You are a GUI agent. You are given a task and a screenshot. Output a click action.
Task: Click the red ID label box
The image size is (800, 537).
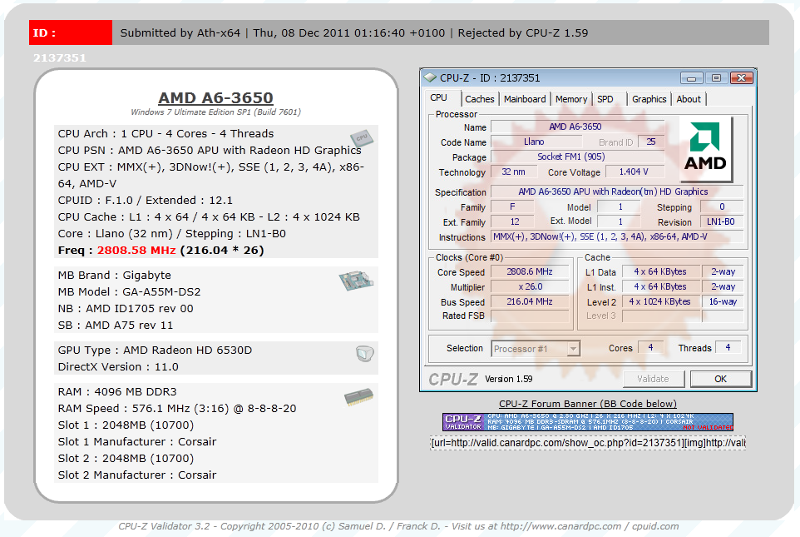[x=71, y=32]
